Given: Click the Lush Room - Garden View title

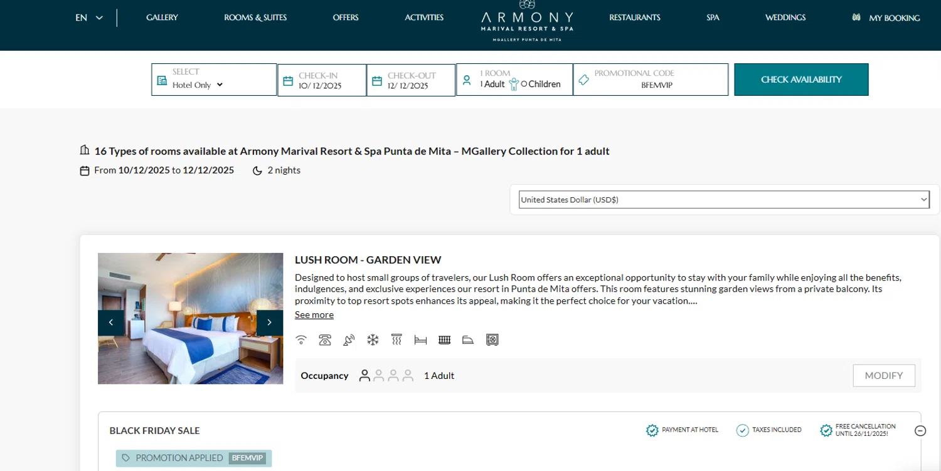Looking at the screenshot, I should click(368, 260).
